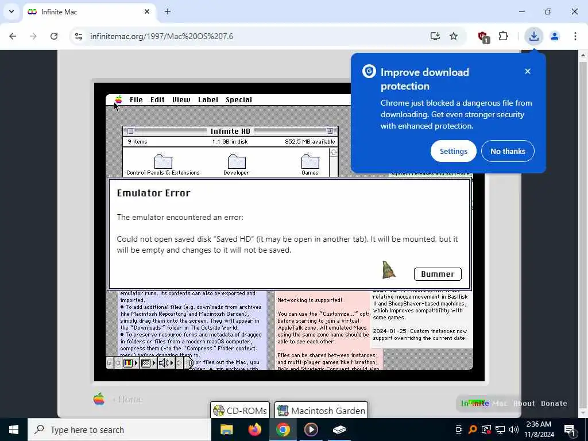Click the About link in footer

524,404
